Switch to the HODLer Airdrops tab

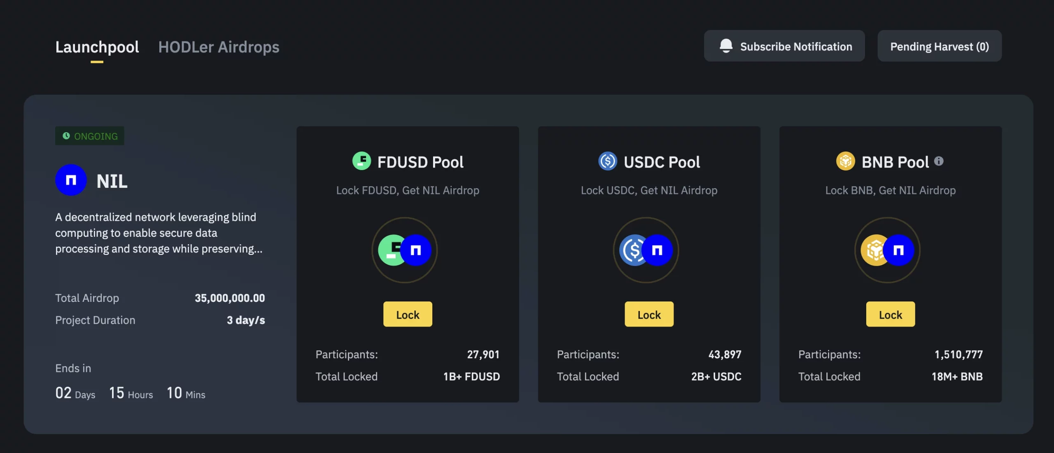pyautogui.click(x=219, y=47)
